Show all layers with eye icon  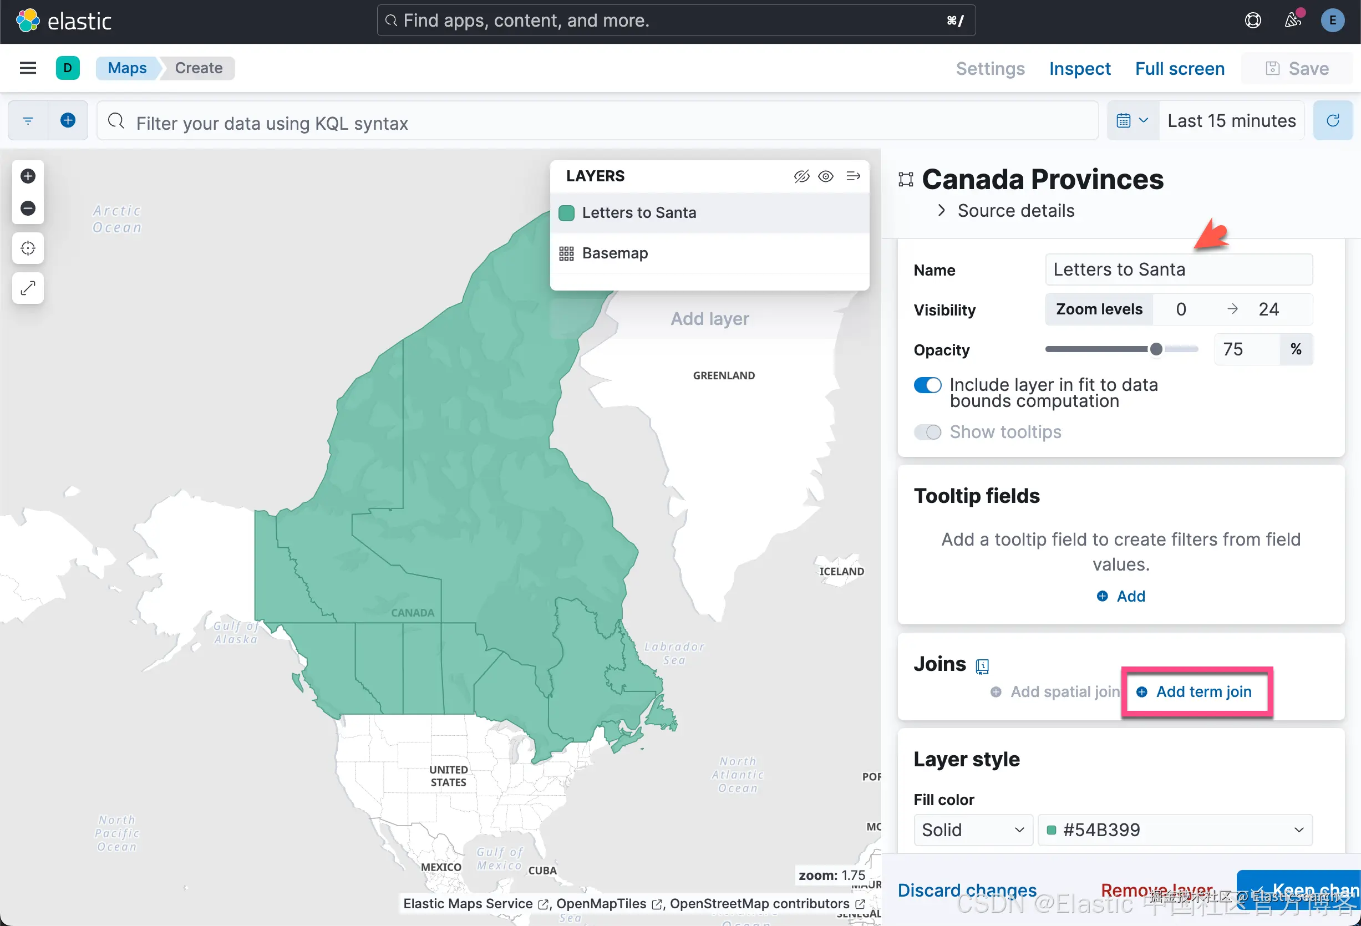826,176
